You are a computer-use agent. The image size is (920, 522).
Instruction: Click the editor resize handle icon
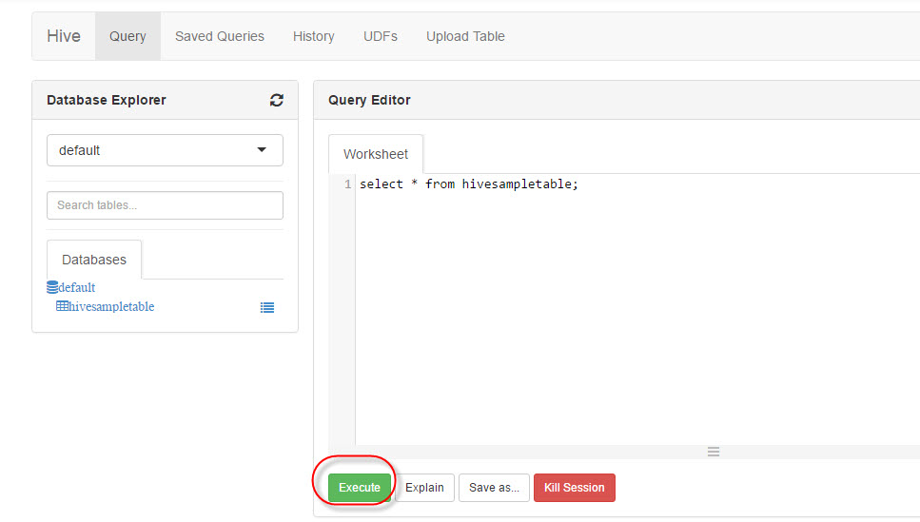pos(713,452)
